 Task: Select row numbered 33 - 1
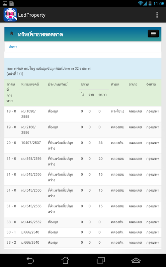(x=83, y=232)
